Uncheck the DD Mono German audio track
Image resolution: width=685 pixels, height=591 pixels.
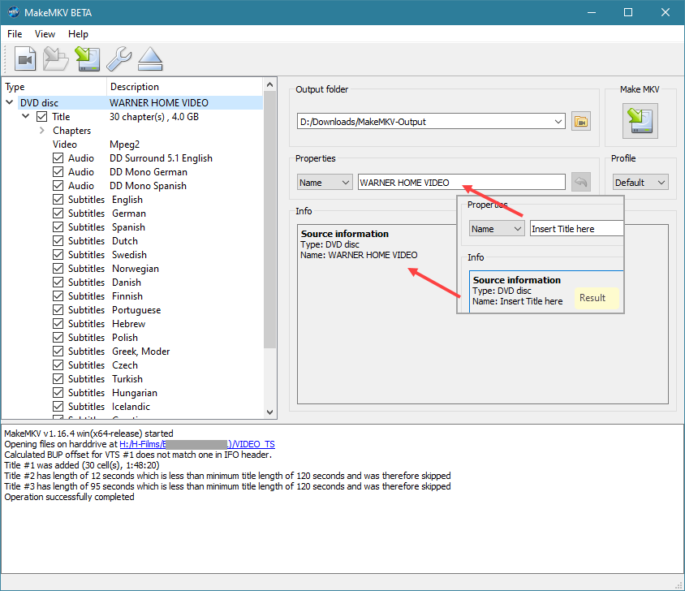(x=58, y=172)
